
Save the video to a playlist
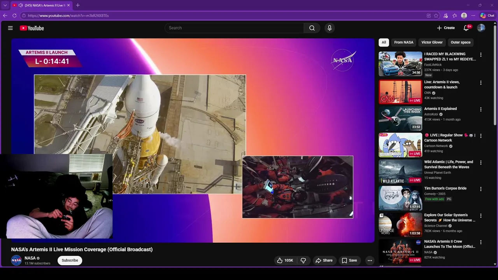349,261
